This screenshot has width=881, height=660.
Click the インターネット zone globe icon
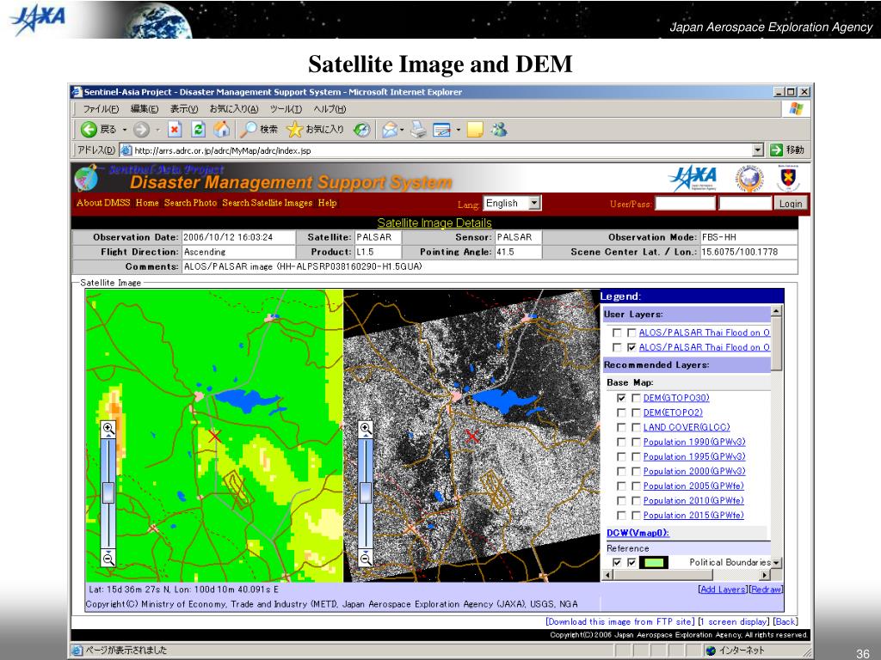[711, 651]
